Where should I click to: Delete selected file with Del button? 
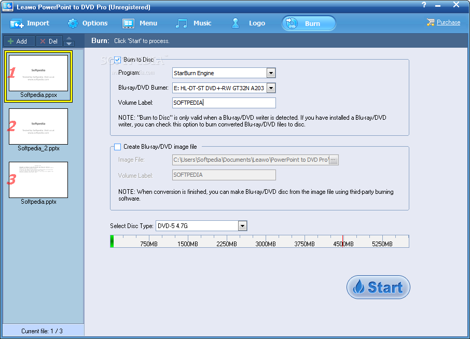pyautogui.click(x=49, y=41)
